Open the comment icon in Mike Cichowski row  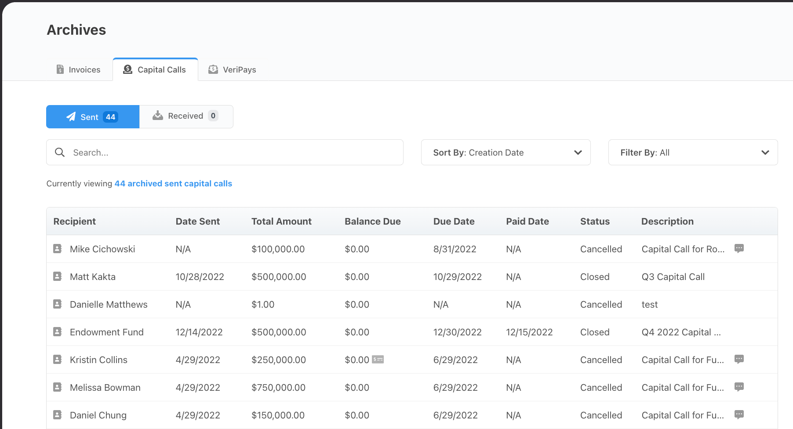coord(739,248)
